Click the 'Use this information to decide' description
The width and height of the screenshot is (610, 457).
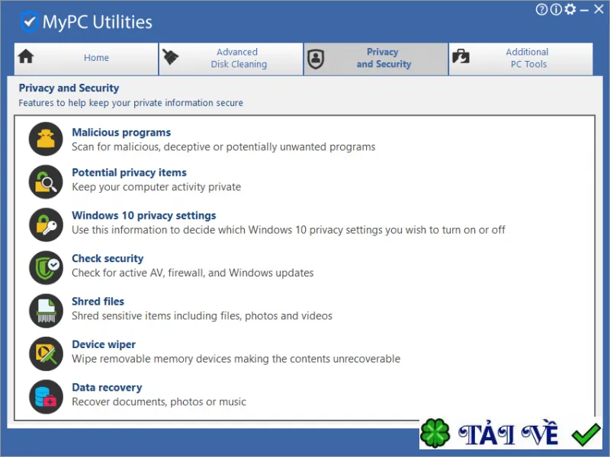point(289,230)
